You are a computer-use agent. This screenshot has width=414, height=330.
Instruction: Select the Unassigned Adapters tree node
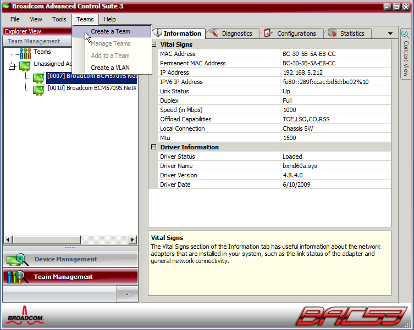click(52, 64)
